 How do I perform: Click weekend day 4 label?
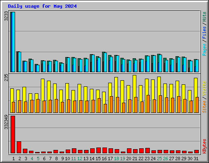pos(32,159)
